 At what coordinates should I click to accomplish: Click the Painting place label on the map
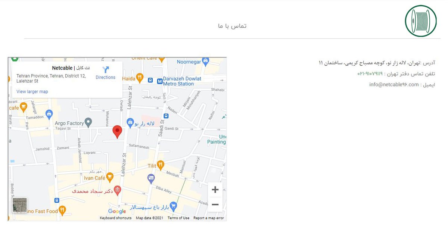coord(217,142)
